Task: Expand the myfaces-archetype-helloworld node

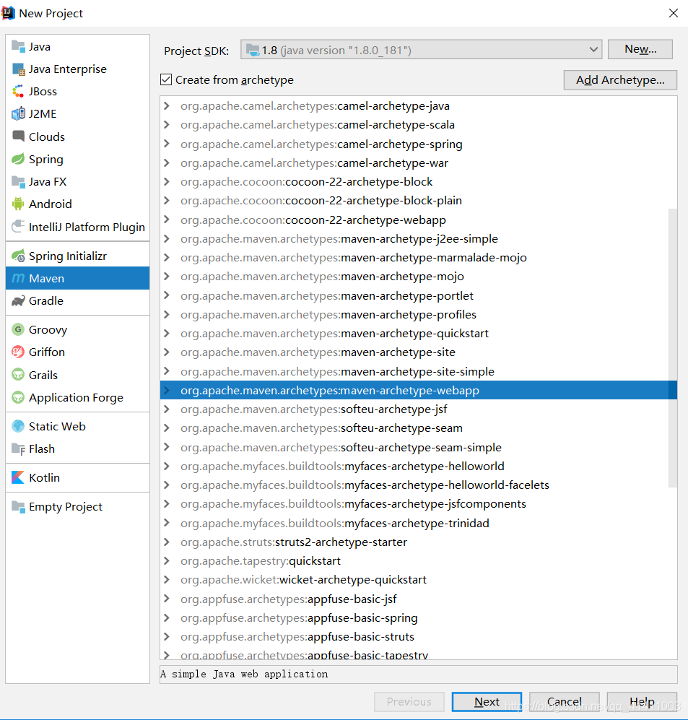Action: [x=167, y=466]
